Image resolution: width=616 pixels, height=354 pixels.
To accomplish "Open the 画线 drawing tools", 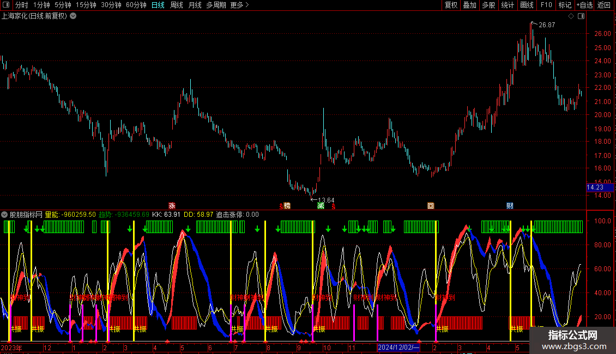I will 527,5.
